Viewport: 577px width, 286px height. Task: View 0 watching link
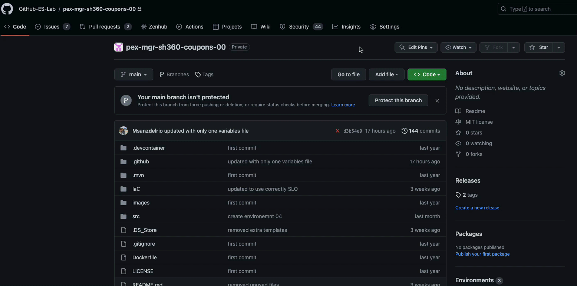474,143
